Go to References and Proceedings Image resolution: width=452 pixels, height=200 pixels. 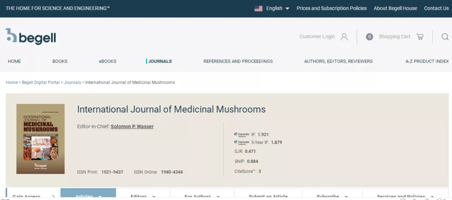click(x=238, y=61)
